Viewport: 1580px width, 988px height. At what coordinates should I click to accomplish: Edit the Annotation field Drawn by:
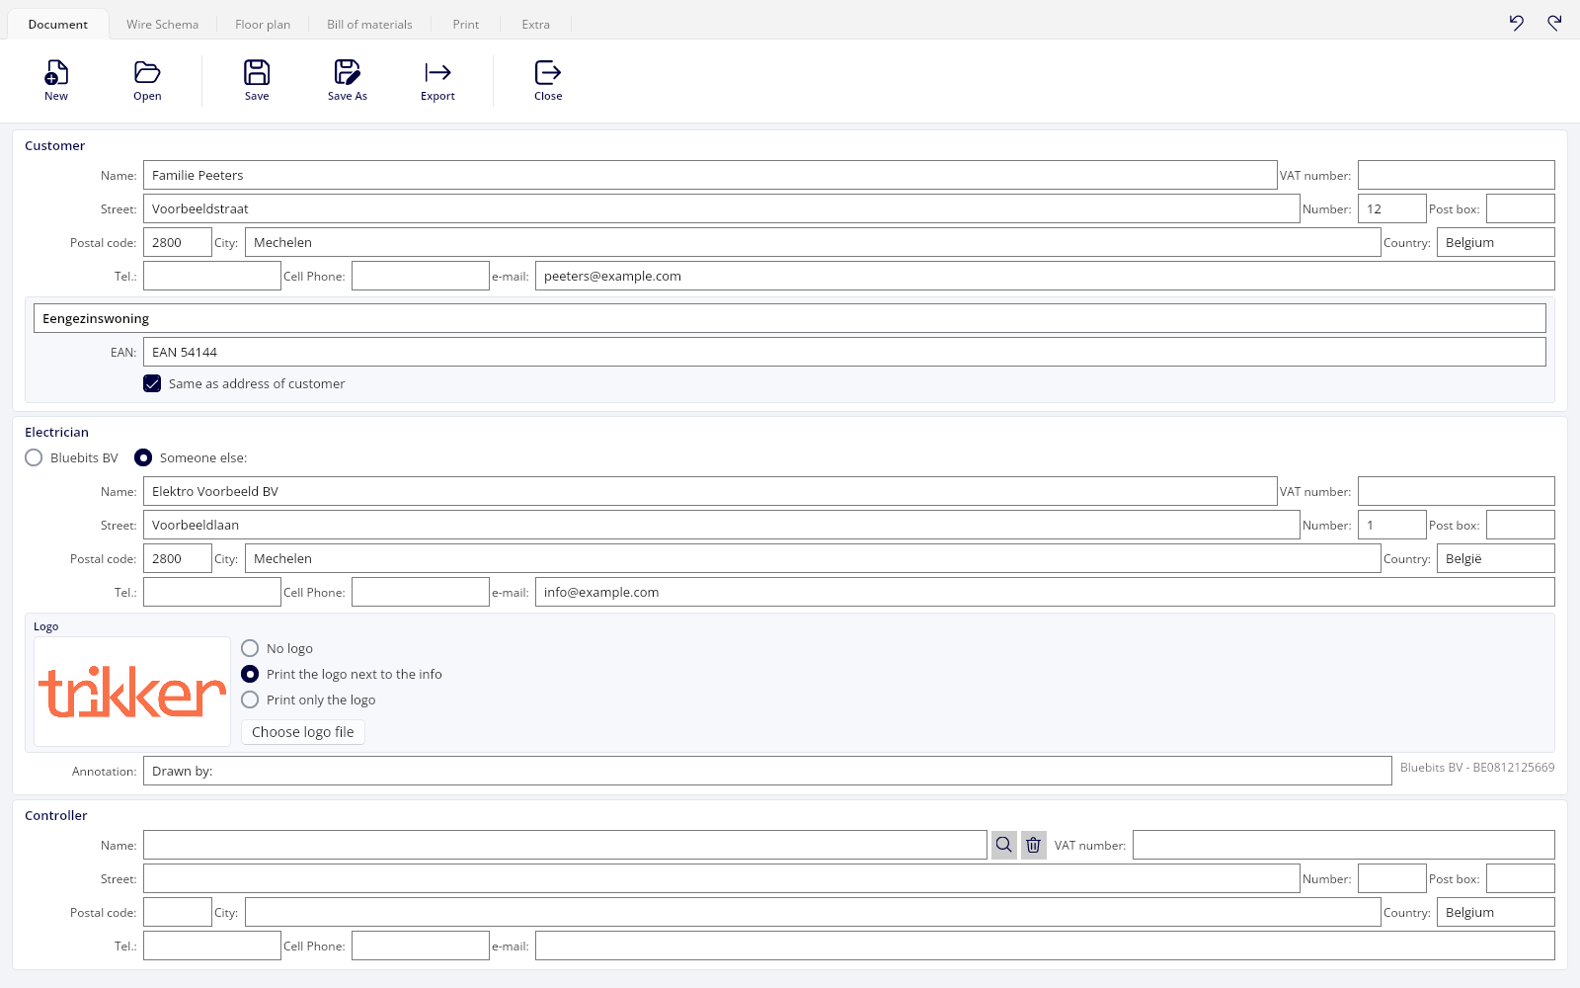pyautogui.click(x=767, y=771)
